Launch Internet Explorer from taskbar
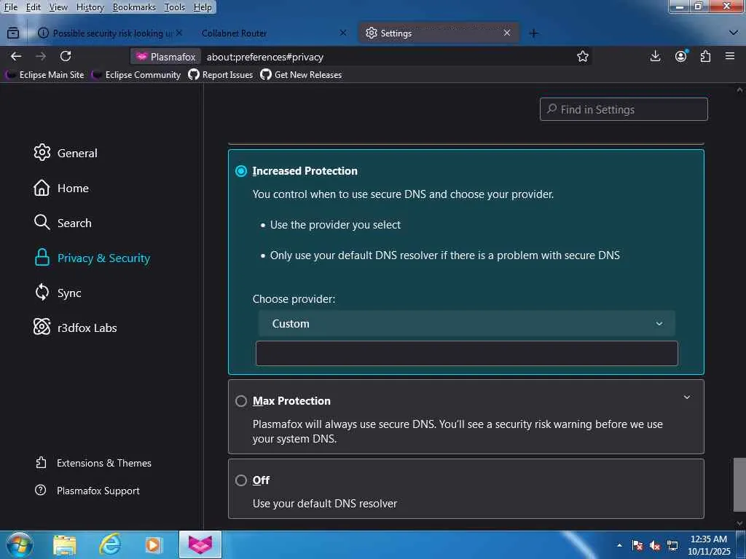 tap(109, 544)
